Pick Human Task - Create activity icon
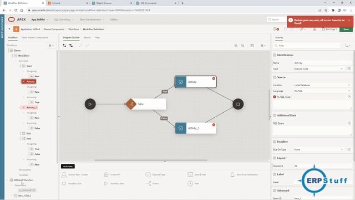This screenshot has width=355, height=200. pyautogui.click(x=64, y=174)
